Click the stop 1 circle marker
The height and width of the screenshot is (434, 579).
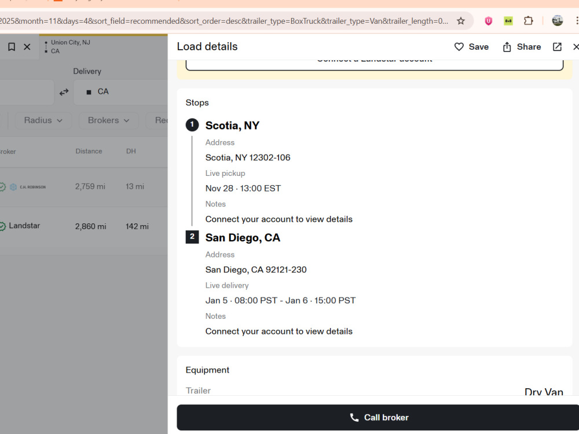pyautogui.click(x=192, y=125)
